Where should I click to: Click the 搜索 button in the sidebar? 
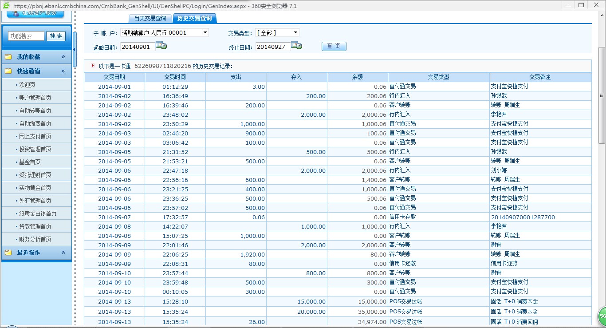point(56,36)
